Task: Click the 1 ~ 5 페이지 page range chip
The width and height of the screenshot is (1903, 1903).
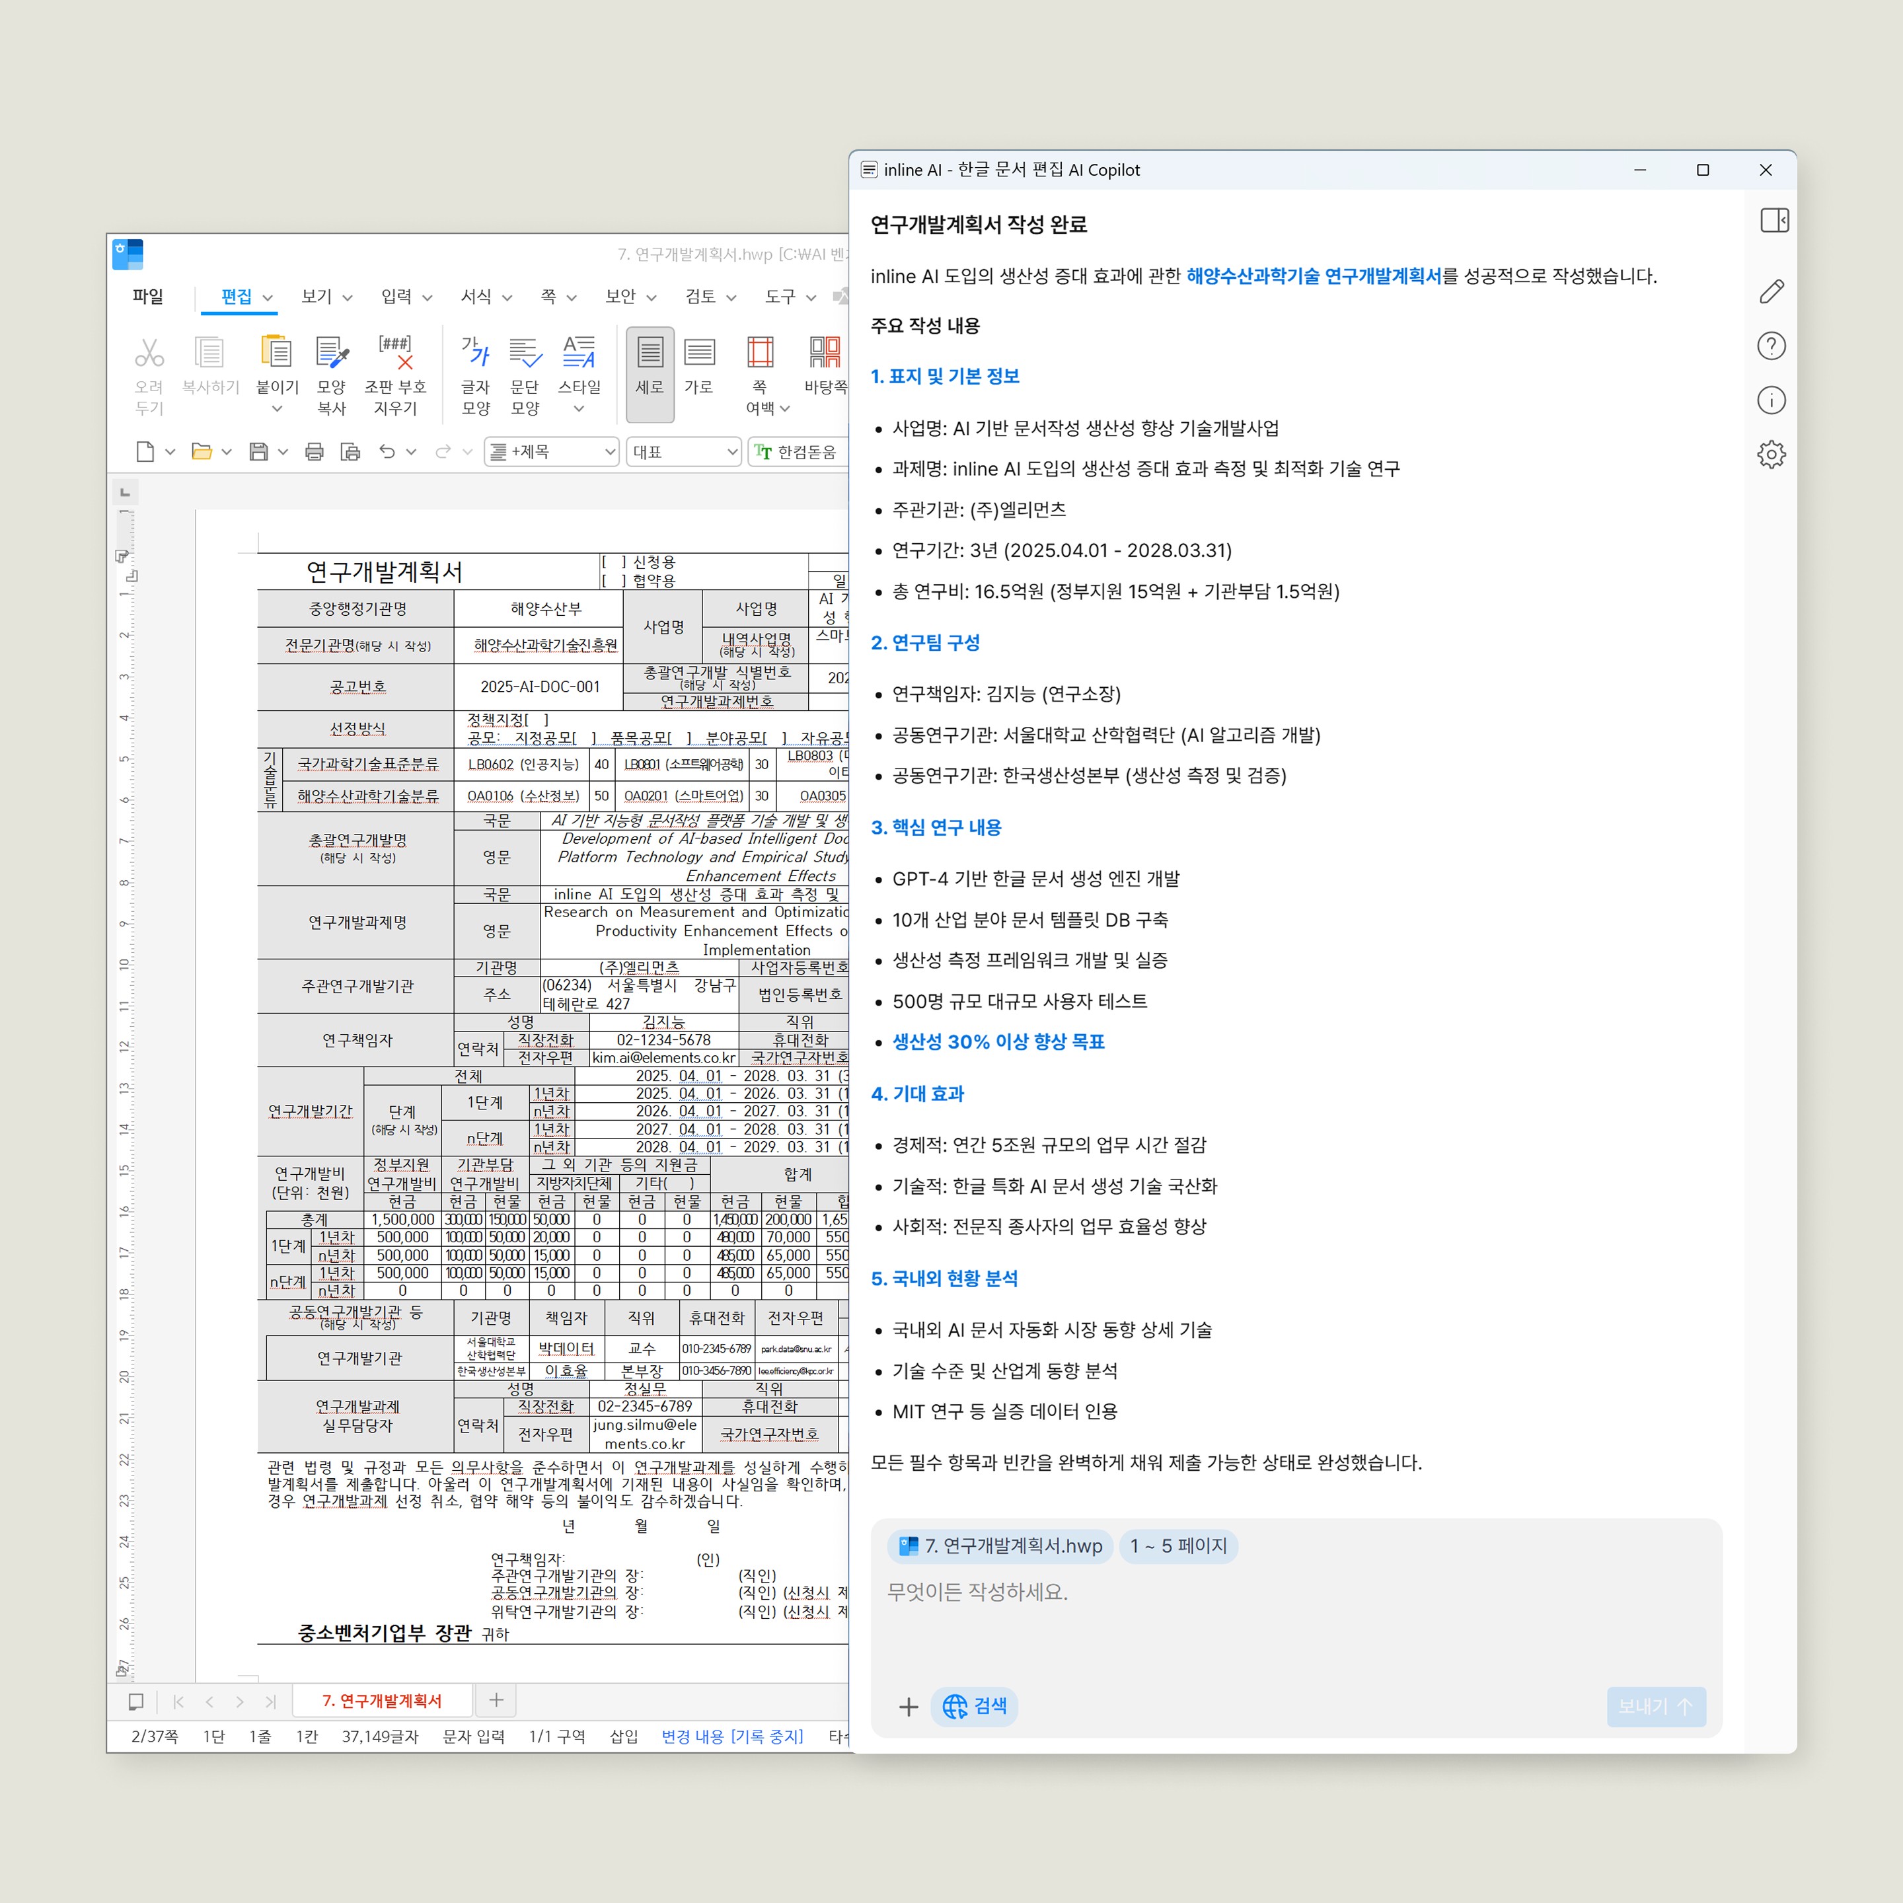Action: coord(1178,1546)
